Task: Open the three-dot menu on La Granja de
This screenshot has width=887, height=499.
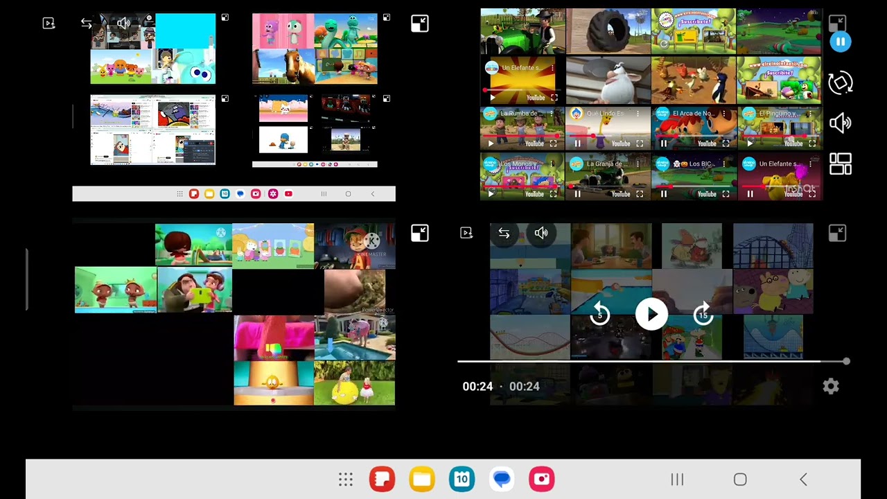Action: (638, 164)
